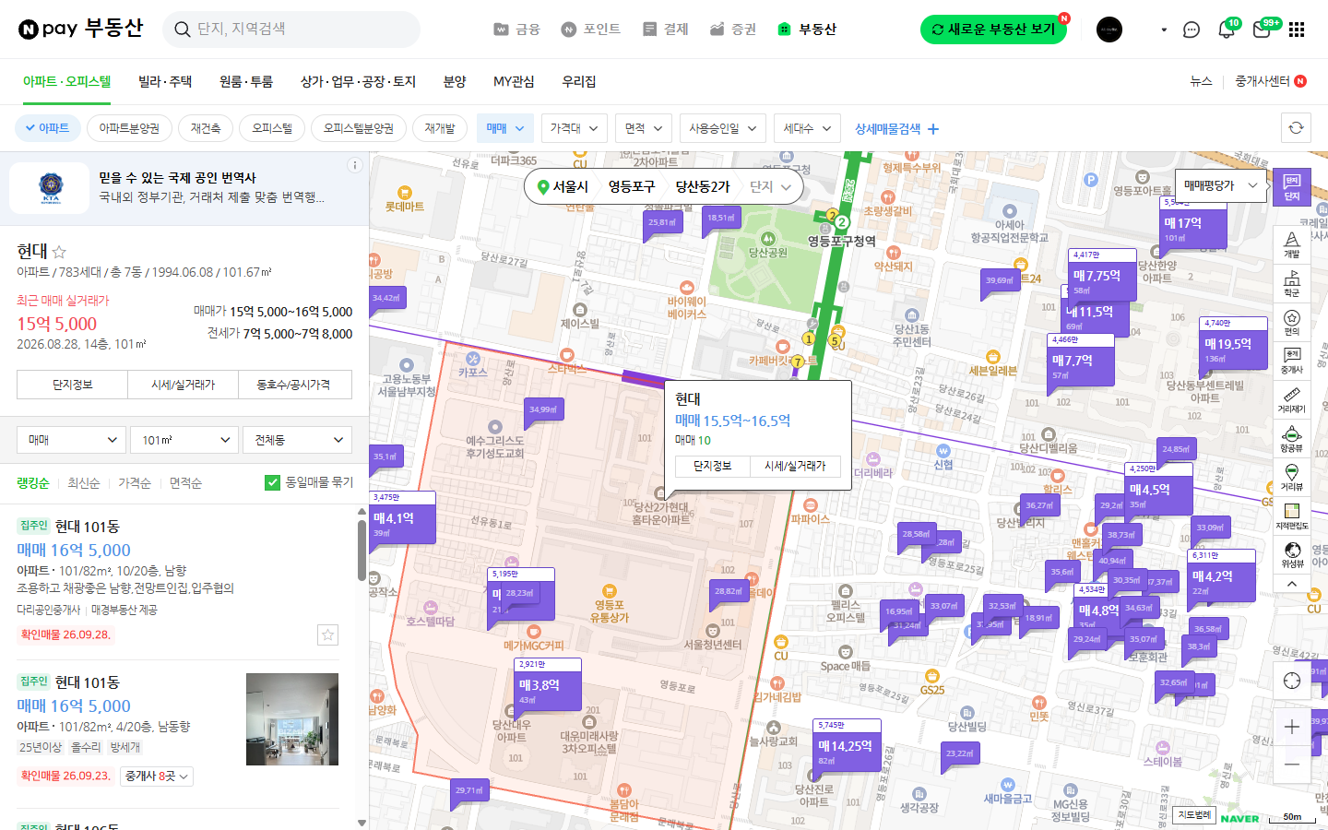Click the 영등포구 breadcrumb on map
The height and width of the screenshot is (830, 1328).
pos(631,186)
